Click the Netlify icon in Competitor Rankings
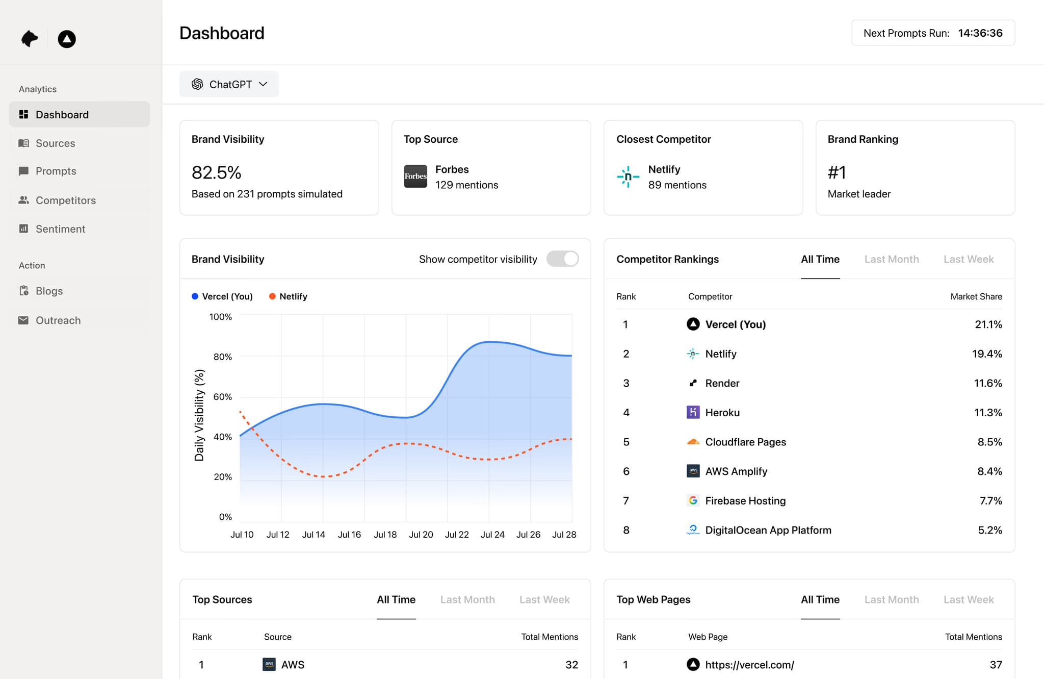 click(x=693, y=354)
